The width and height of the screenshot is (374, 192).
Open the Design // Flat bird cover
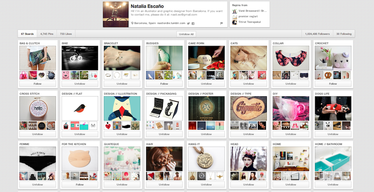tap(80, 108)
